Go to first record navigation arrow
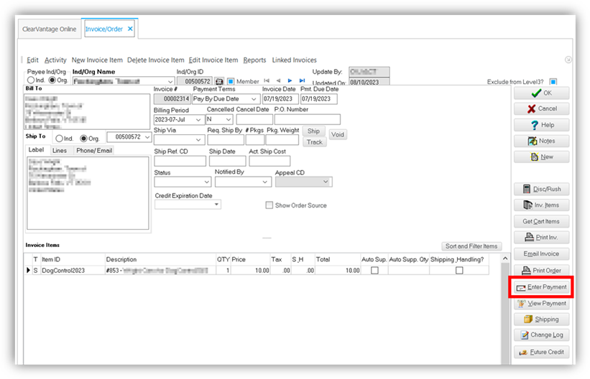Image resolution: width=590 pixels, height=379 pixels. coord(267,80)
